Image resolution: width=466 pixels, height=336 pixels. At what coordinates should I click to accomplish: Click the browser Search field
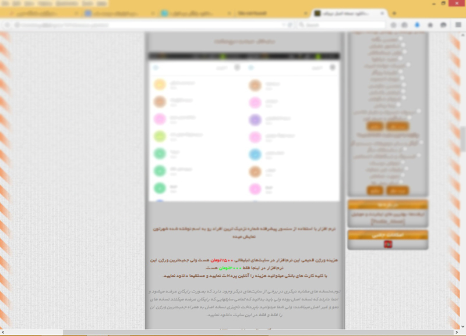tap(342, 25)
